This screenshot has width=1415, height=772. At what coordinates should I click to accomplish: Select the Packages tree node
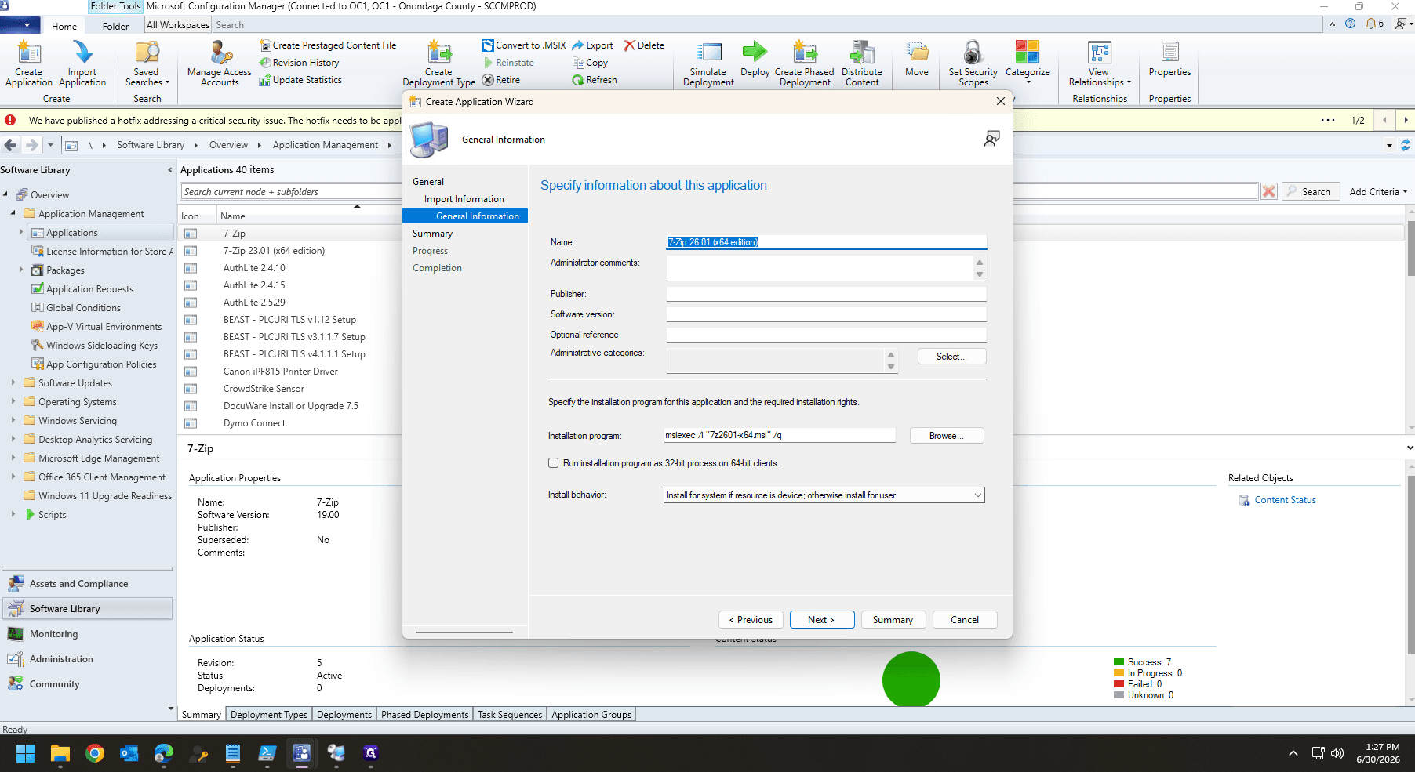65,270
